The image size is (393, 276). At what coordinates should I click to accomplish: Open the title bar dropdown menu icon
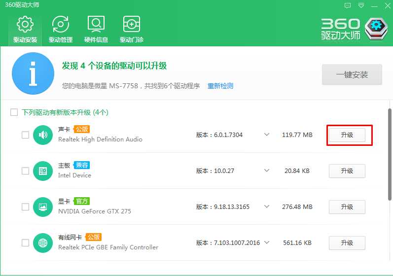pyautogui.click(x=361, y=5)
